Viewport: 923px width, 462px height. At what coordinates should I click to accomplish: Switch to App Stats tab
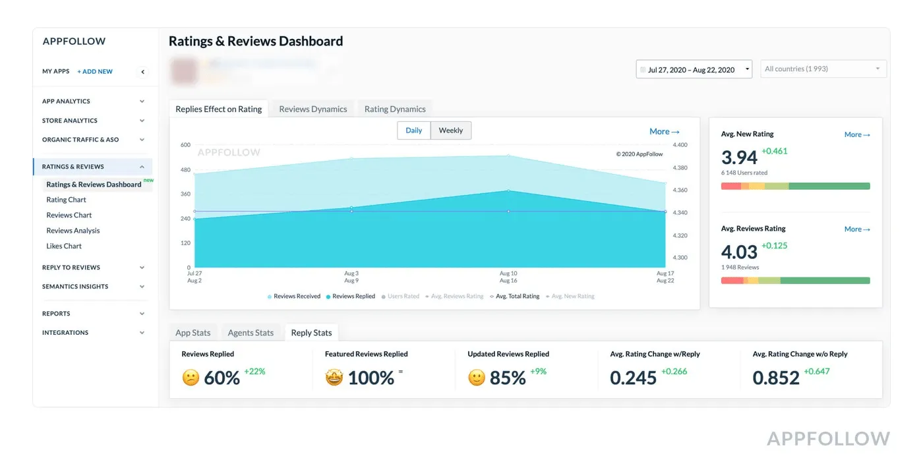coord(193,333)
